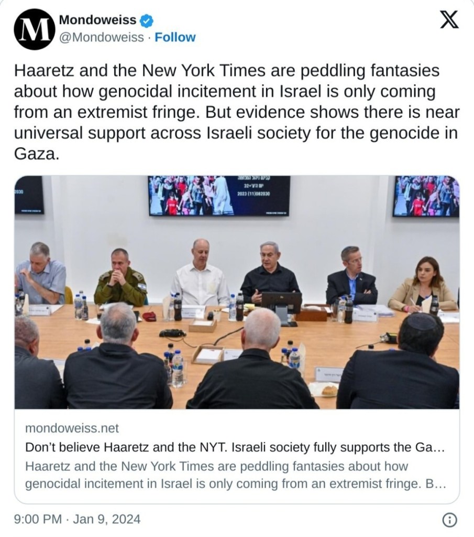
Task: Open the 9:00 PM timestamp
Action: (x=38, y=519)
